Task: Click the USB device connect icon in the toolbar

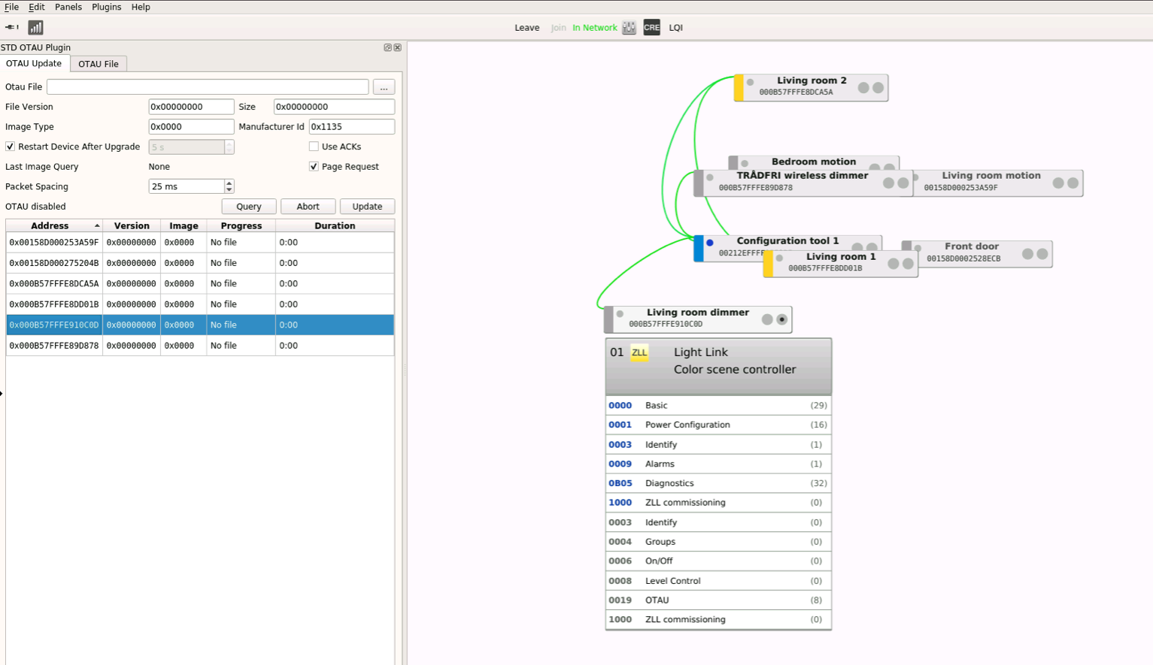Action: 11,27
